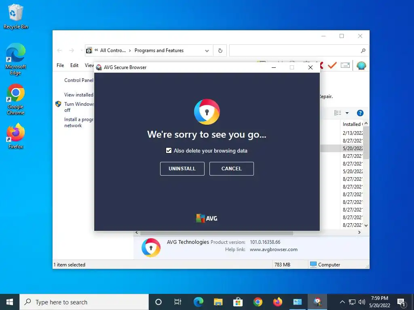Click the list scroll down arrow
Viewport: 414px width, 310px height.
pos(366,226)
